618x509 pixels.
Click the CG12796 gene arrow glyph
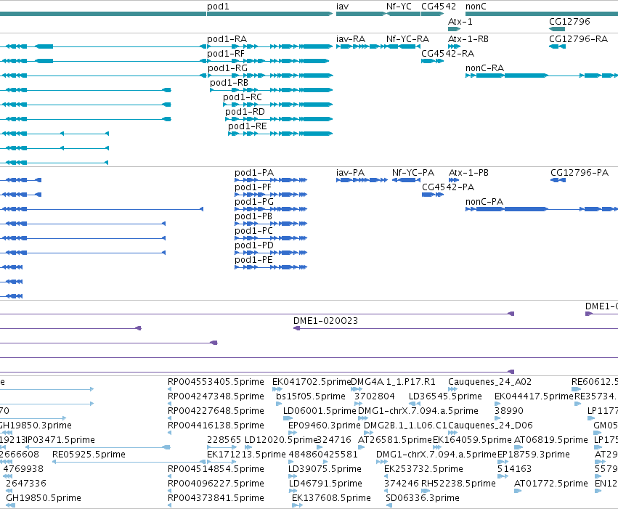coord(557,29)
